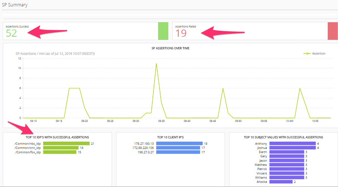Viewport: 338px width, 187px height.
Task: Click the Darth subject value bar
Action: pyautogui.click(x=287, y=152)
